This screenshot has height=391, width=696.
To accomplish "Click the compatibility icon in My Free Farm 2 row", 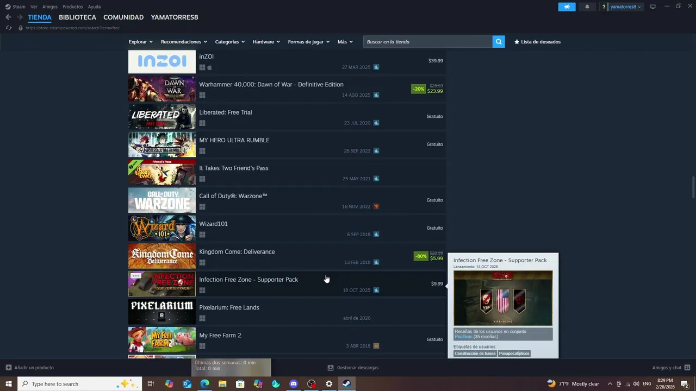I will coord(376,346).
